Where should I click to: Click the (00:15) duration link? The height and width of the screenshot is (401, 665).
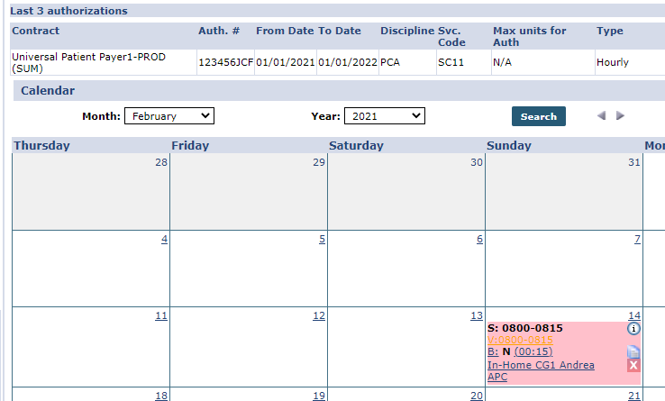pos(533,352)
